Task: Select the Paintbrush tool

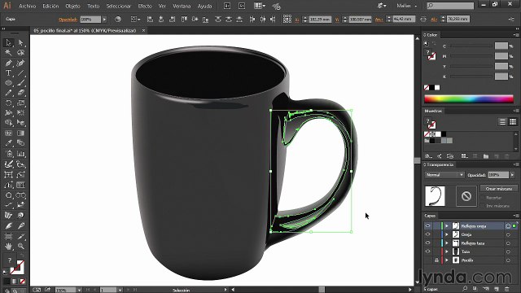Action: pos(20,83)
